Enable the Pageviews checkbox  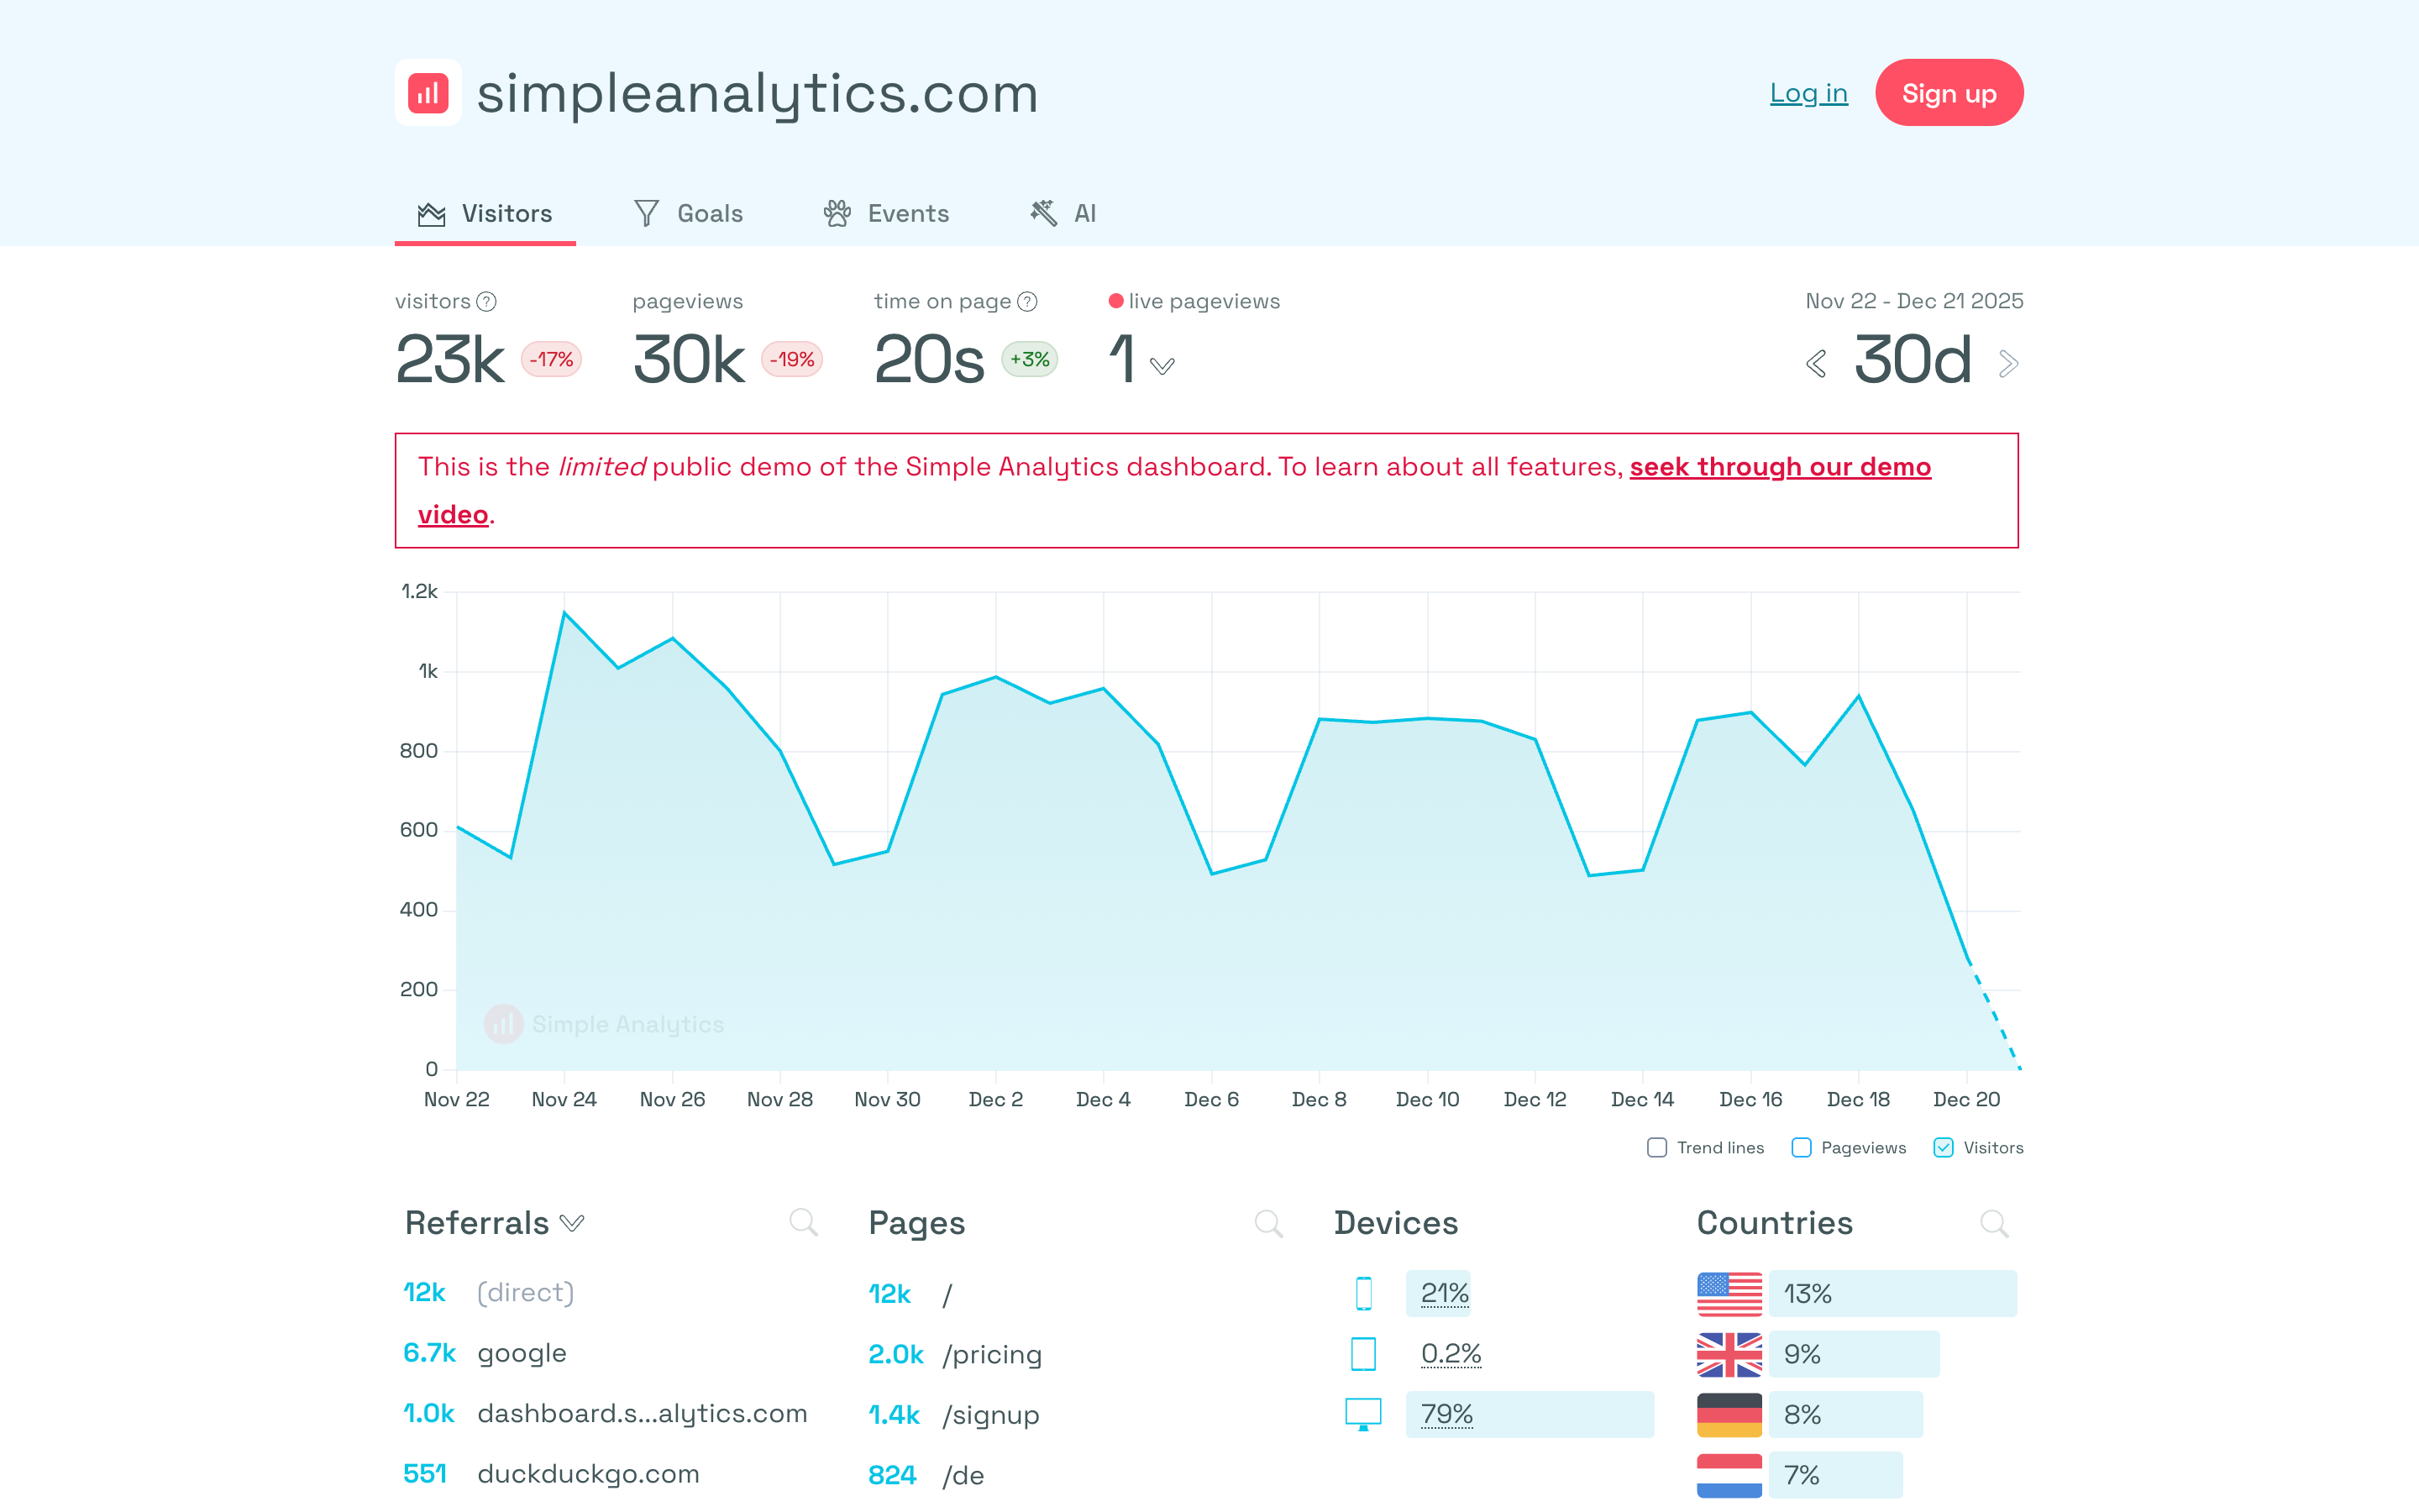point(1802,1148)
